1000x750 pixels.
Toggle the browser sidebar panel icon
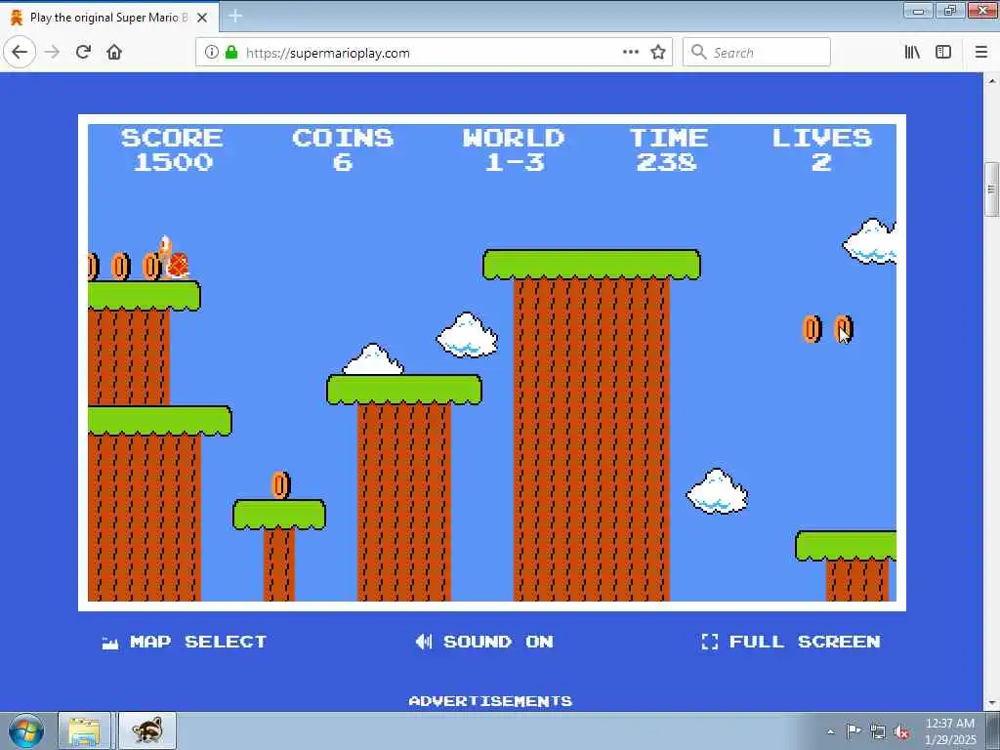pyautogui.click(x=943, y=53)
